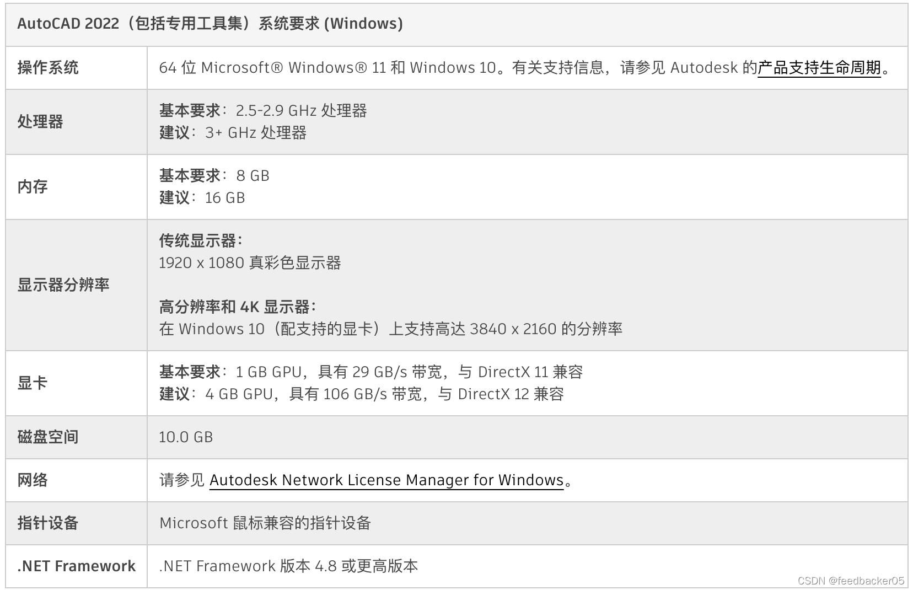
Task: Click the 1920 x 1080 真彩色显示器 text
Action: pos(250,263)
